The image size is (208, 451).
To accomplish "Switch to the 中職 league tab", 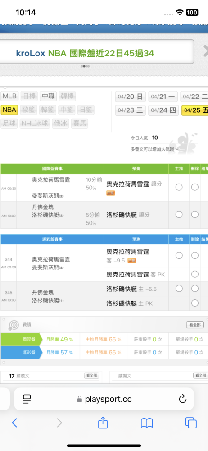I will (x=48, y=96).
